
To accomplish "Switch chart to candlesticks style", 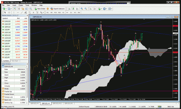I will point(73,9).
